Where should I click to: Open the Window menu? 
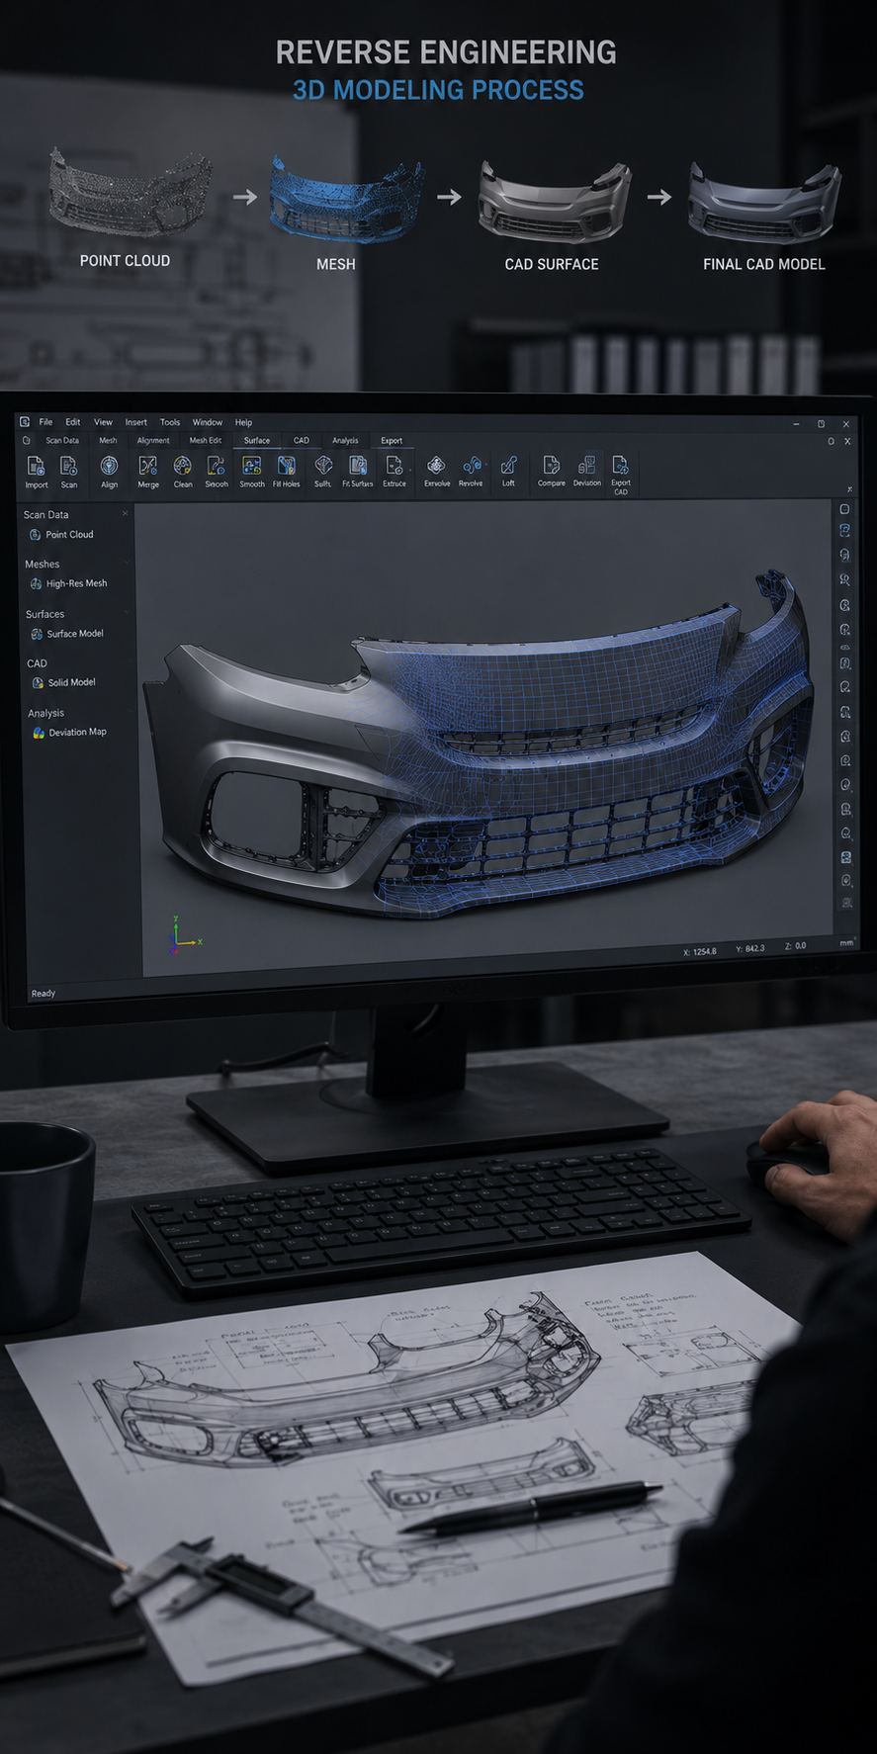[x=208, y=422]
